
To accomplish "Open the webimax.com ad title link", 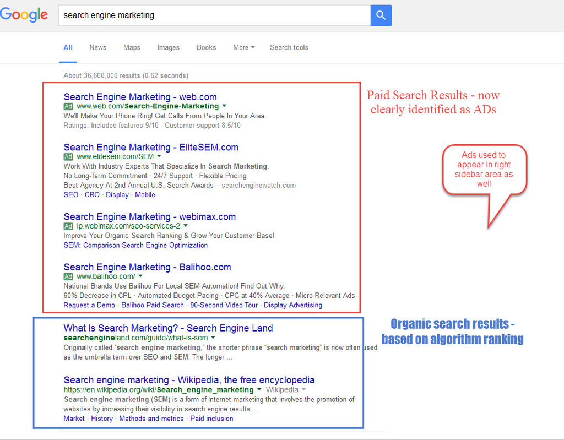I will [150, 216].
